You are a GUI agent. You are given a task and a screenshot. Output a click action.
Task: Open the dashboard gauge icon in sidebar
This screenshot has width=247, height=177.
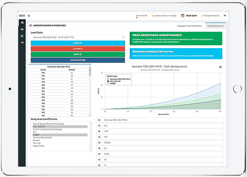[x=22, y=29]
